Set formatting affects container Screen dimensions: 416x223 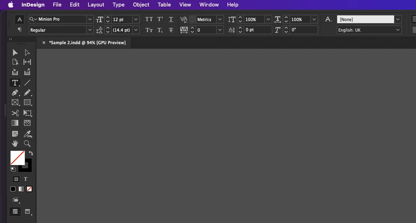[16, 179]
